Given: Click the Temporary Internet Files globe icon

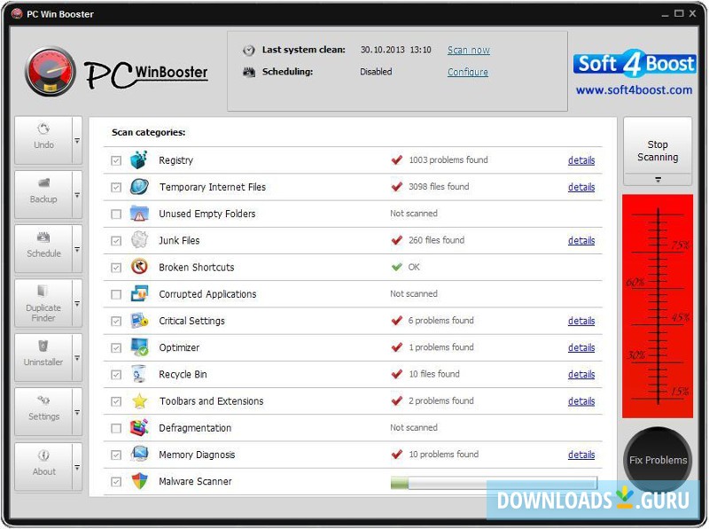Looking at the screenshot, I should pyautogui.click(x=139, y=187).
